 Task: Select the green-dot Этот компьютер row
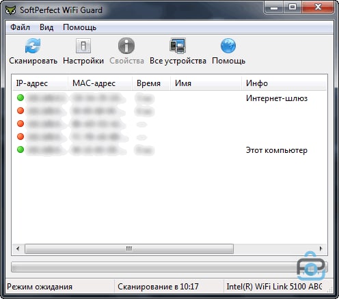(x=169, y=150)
